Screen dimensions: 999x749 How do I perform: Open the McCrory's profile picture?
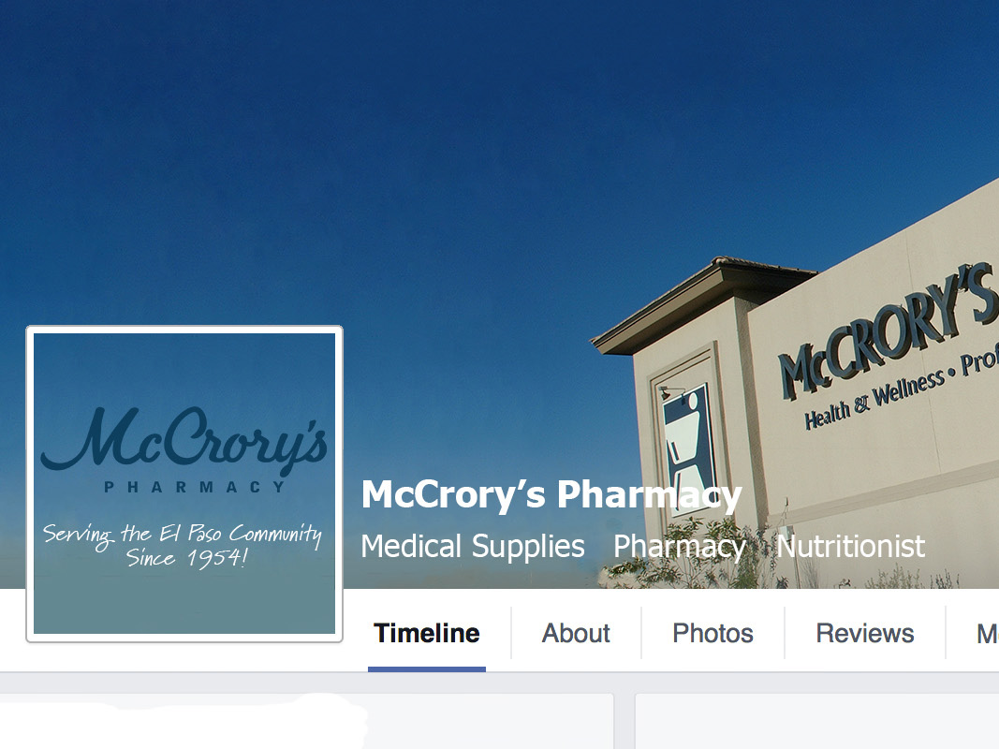click(184, 483)
